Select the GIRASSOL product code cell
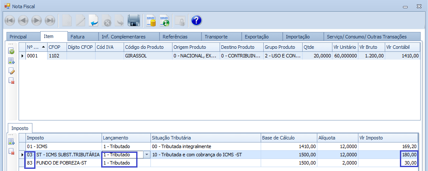The height and width of the screenshot is (171, 428). [148, 56]
